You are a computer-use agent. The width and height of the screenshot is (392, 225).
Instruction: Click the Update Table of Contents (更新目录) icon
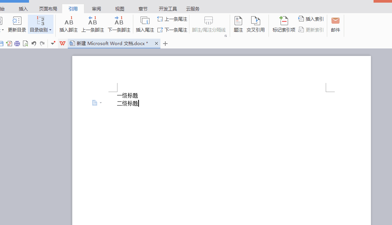tap(17, 24)
